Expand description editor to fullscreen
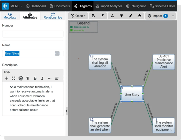181x140 pixels. click(13, 78)
